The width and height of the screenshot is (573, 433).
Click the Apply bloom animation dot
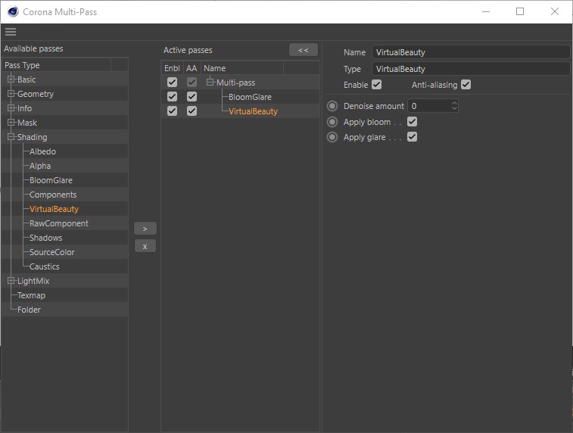point(332,122)
